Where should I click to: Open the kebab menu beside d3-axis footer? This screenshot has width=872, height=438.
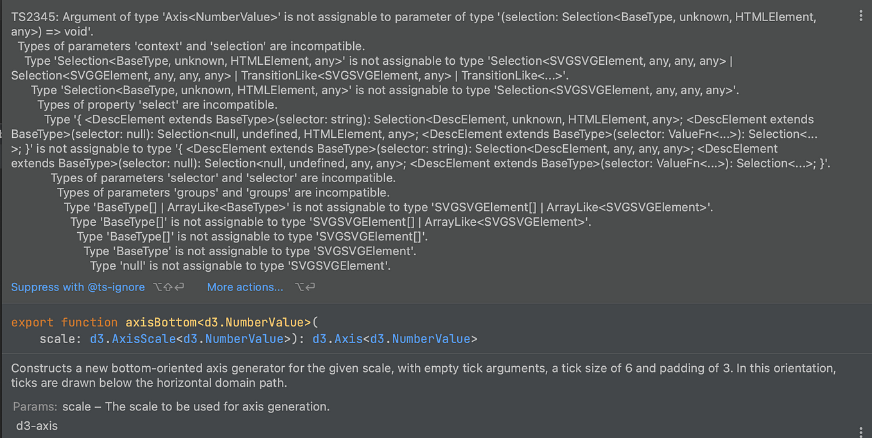pyautogui.click(x=860, y=432)
